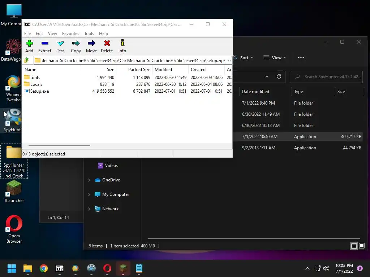The height and width of the screenshot is (277, 370).
Task: Refresh the File Explorer folder
Action: click(279, 76)
